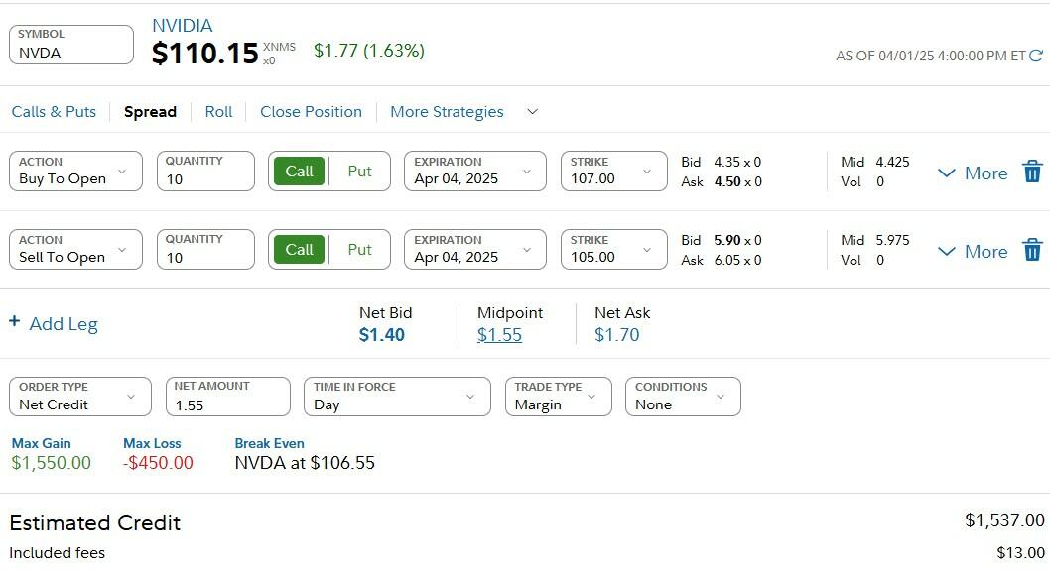Open the 107.00 strike dropdown
The width and height of the screenshot is (1050, 577).
click(x=613, y=172)
